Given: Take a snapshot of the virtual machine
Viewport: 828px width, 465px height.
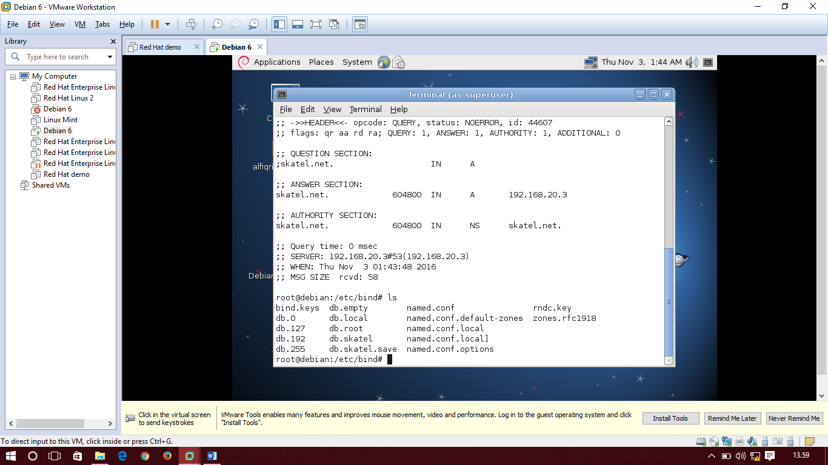Looking at the screenshot, I should tap(216, 24).
